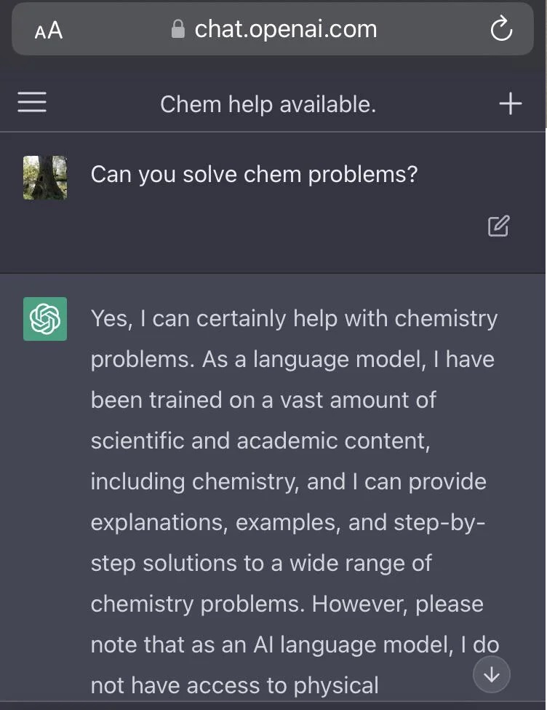Edit the 'Can you solve chem problems?' message
The height and width of the screenshot is (710, 547).
point(498,226)
